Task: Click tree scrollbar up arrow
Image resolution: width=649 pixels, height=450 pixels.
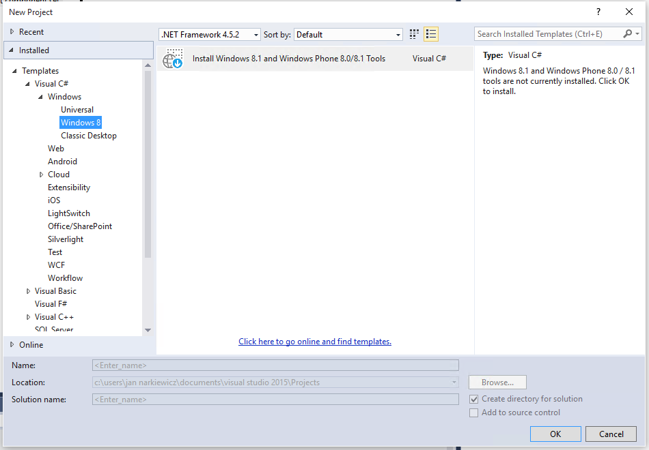Action: click(x=148, y=65)
